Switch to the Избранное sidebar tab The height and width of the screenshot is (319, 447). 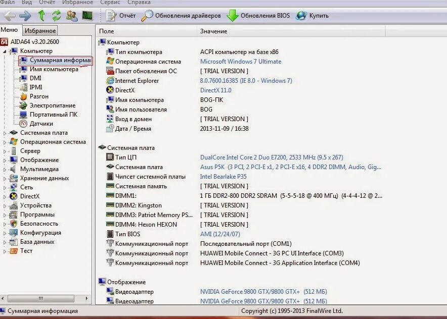40,30
